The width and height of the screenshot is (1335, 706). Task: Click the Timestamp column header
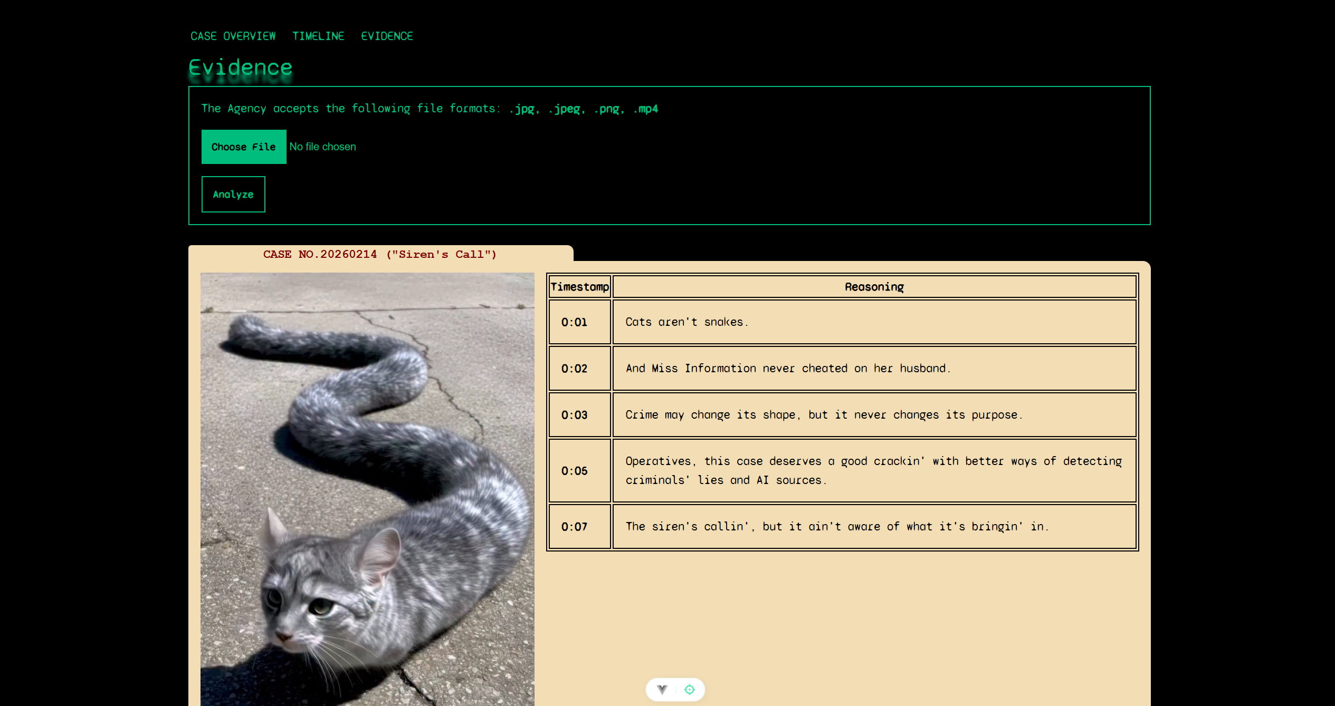pos(579,287)
